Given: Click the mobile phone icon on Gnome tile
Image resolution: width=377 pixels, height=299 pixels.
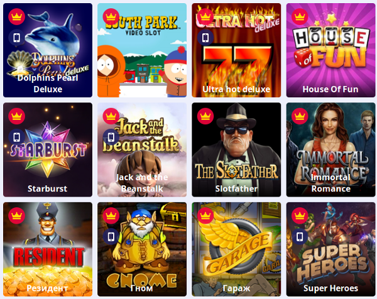Looking at the screenshot, I should (x=111, y=237).
